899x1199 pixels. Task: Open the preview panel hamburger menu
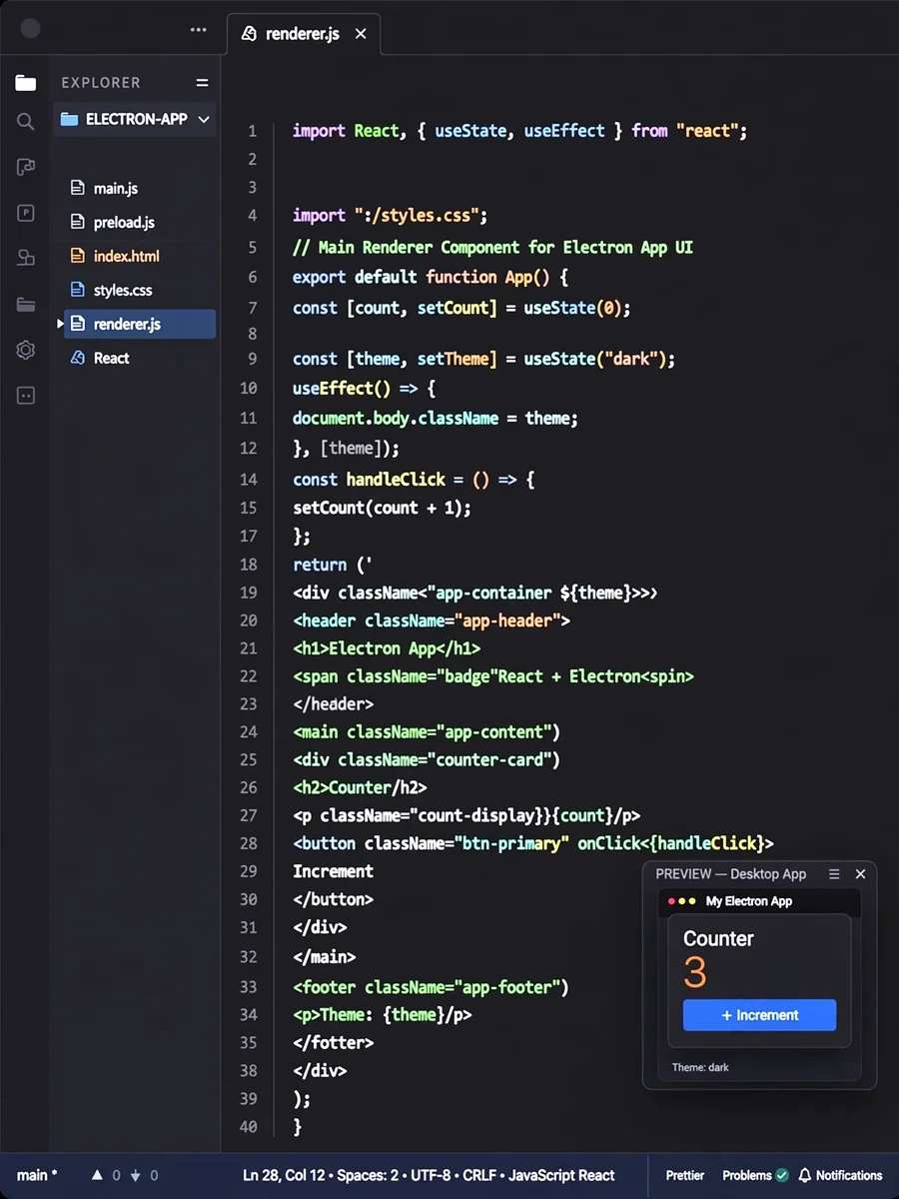[x=834, y=873]
